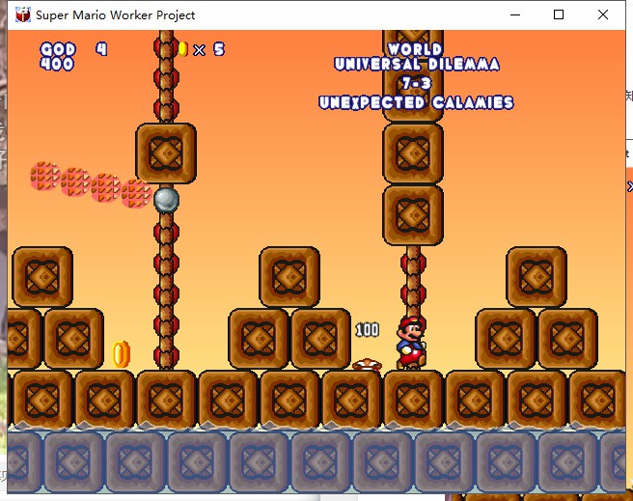Click the floating 100 points popup
Screen dimensions: 633x501
367,330
